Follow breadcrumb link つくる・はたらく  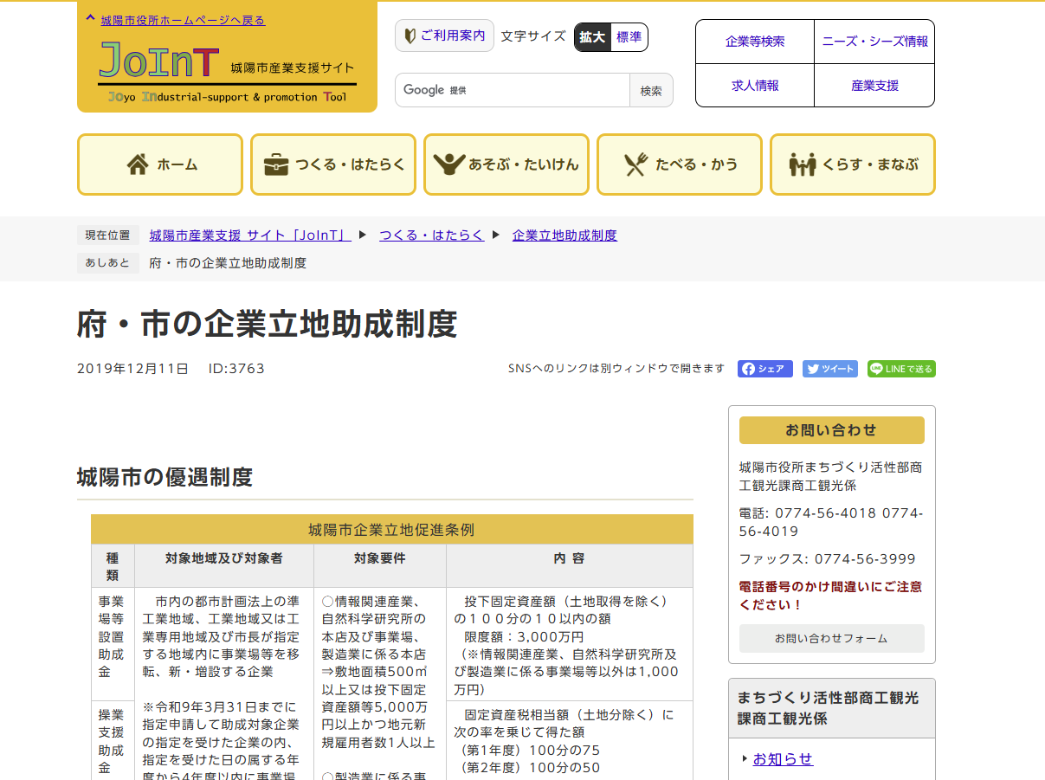[x=431, y=235]
